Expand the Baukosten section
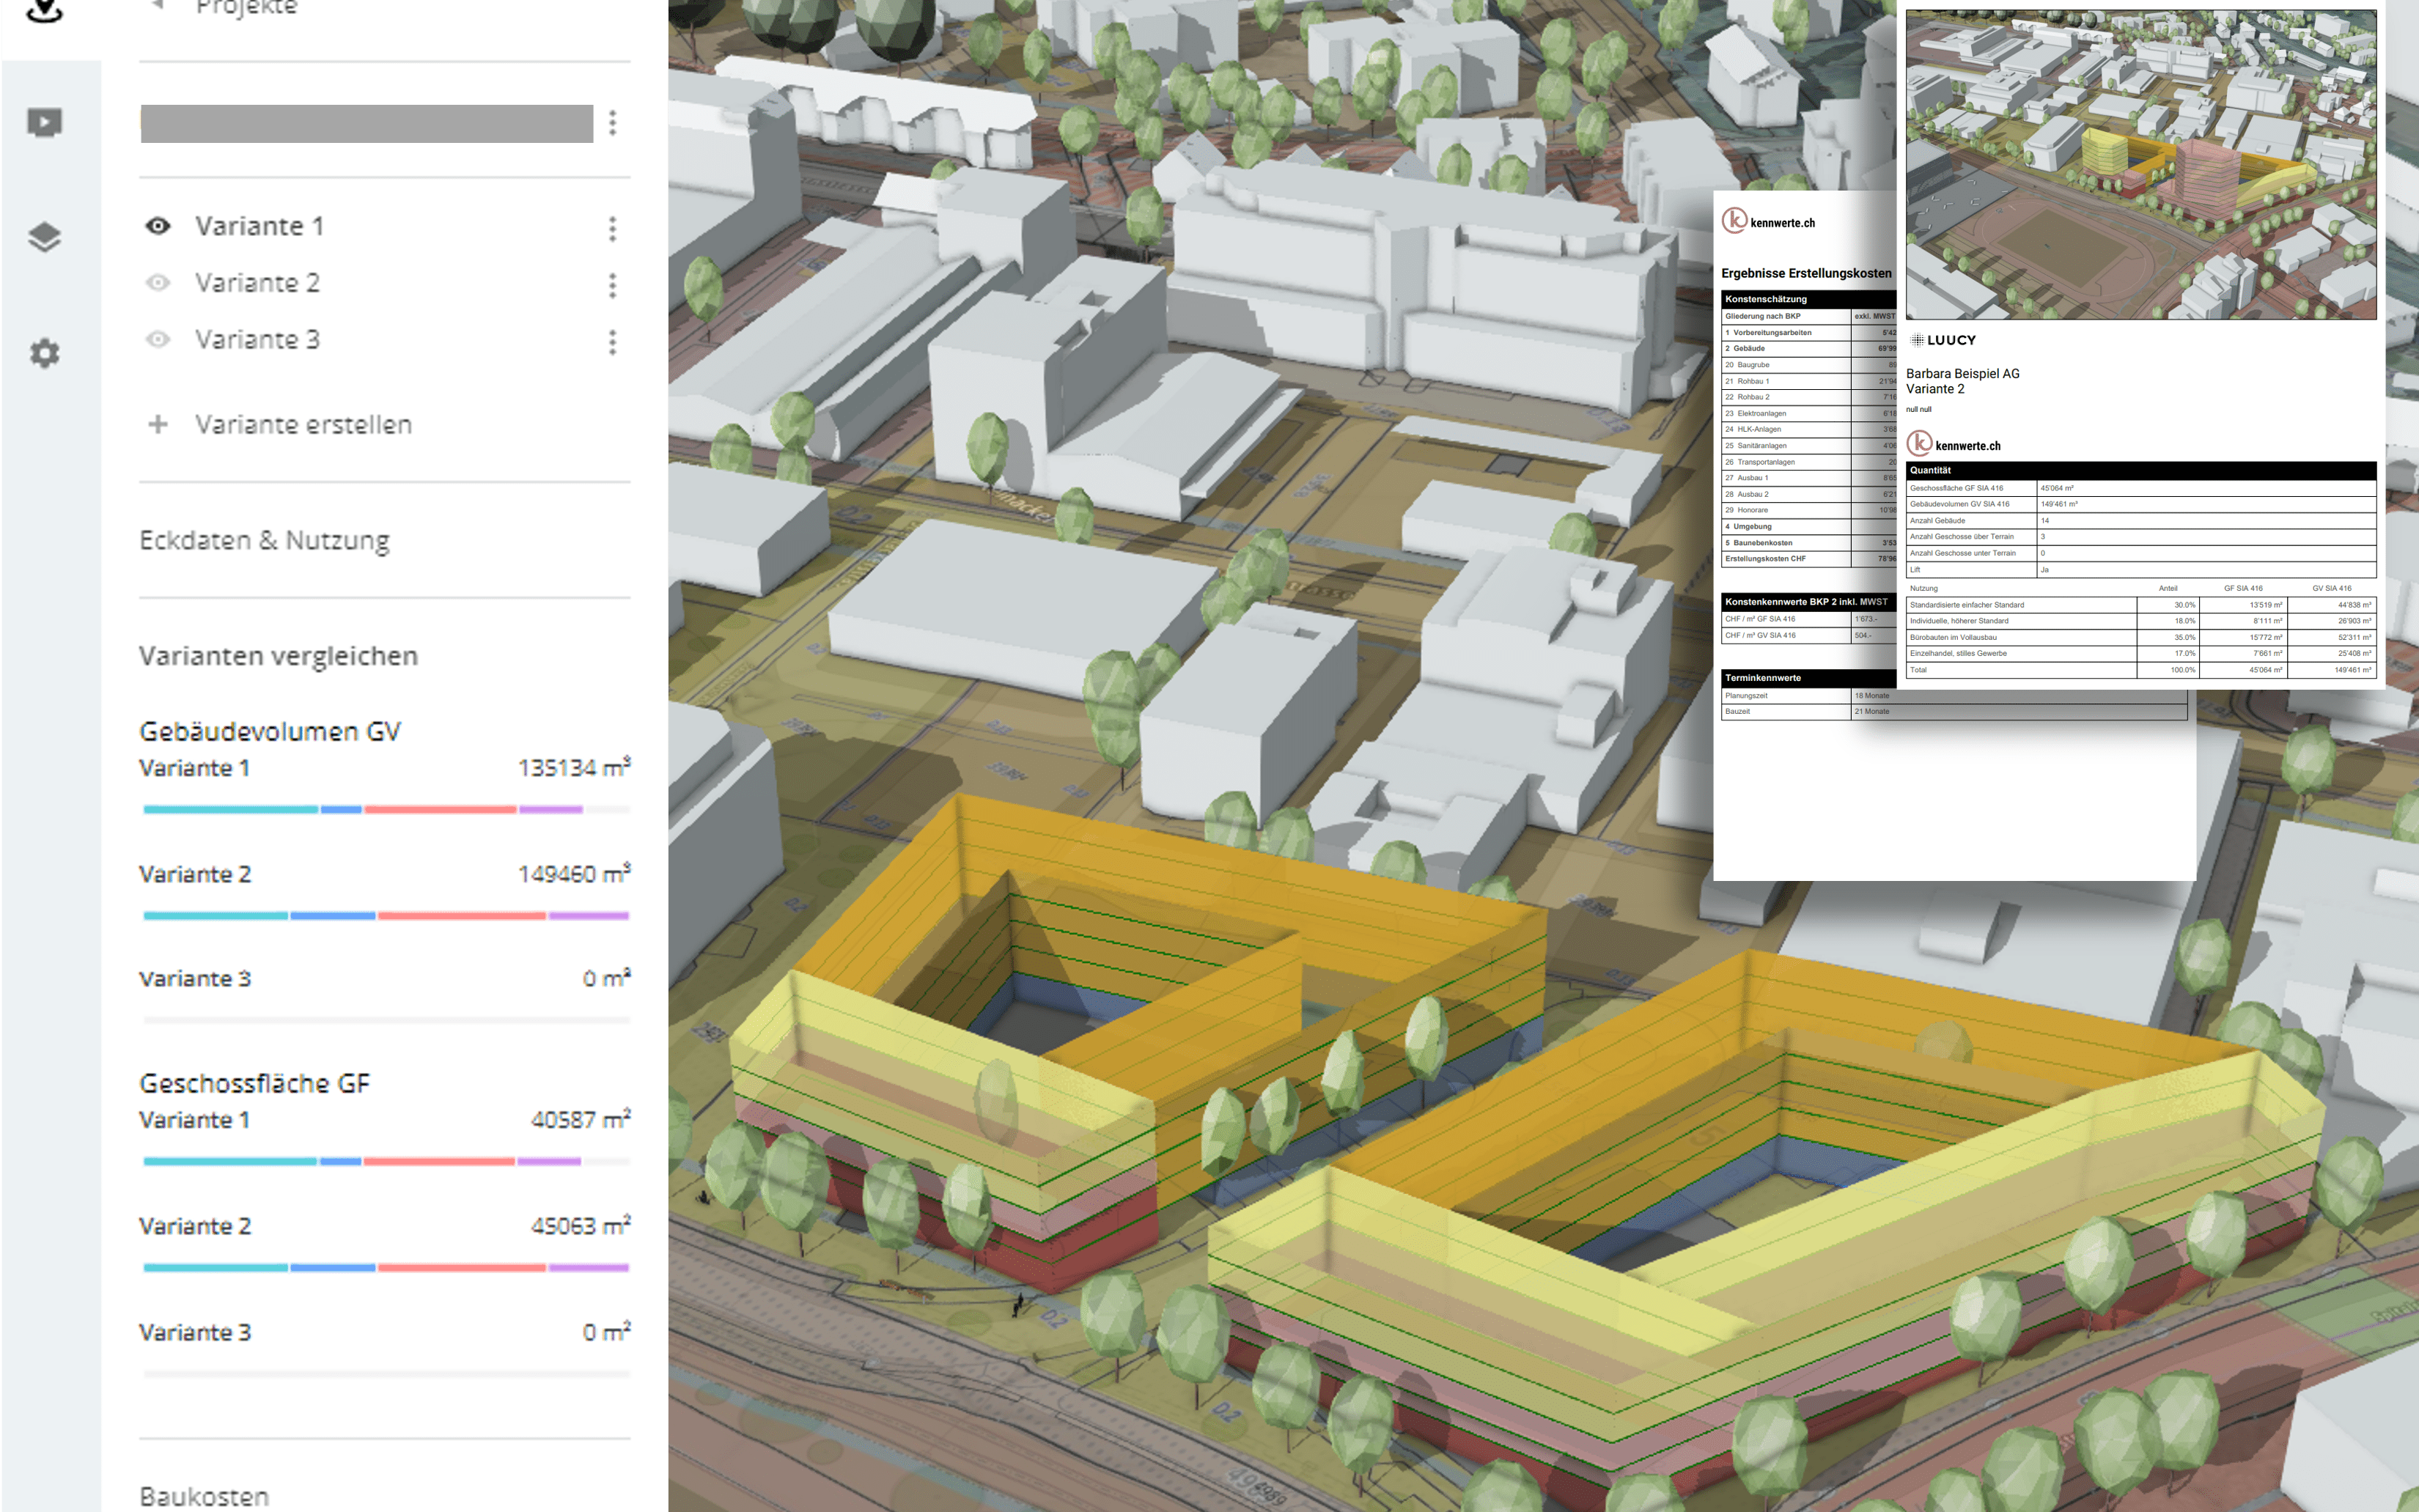Viewport: 2419px width, 1512px height. point(204,1496)
